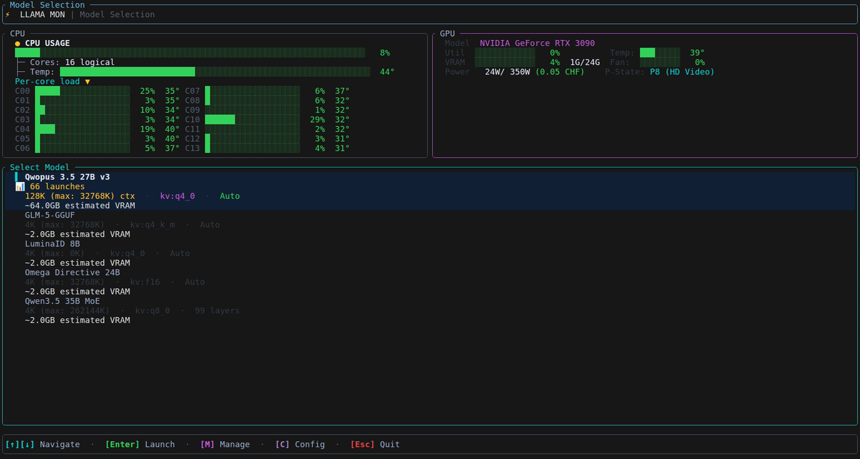The width and height of the screenshot is (860, 459).
Task: Select the Omega Directive 24B model
Action: point(72,273)
